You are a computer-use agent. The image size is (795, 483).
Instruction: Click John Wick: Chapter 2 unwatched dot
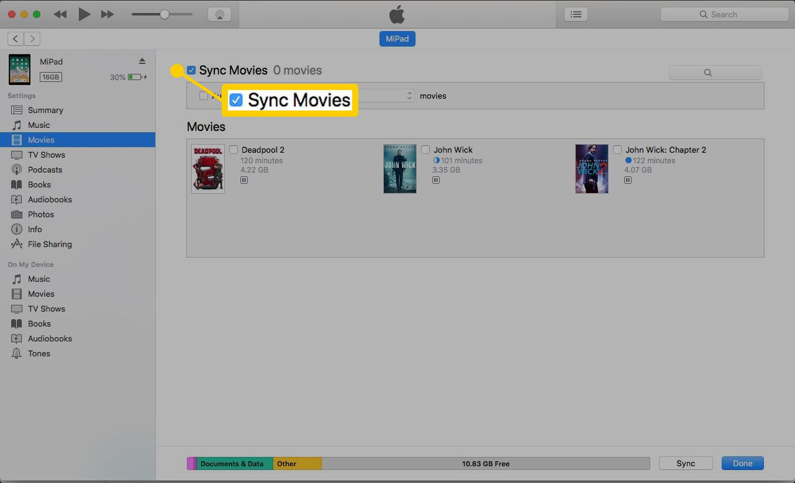[x=628, y=160]
